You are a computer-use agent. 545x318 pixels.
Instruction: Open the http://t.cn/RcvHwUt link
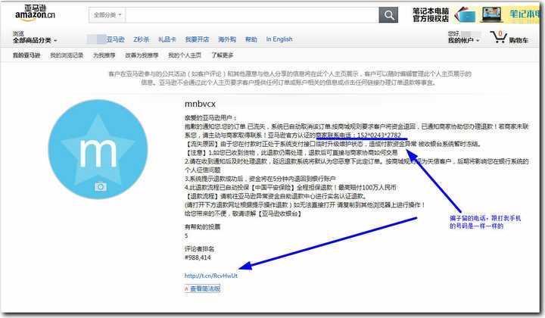[211, 276]
